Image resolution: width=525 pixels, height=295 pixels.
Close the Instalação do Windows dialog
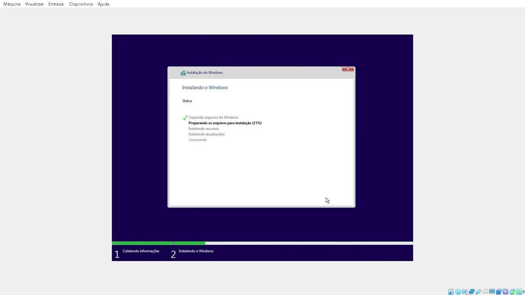click(348, 69)
